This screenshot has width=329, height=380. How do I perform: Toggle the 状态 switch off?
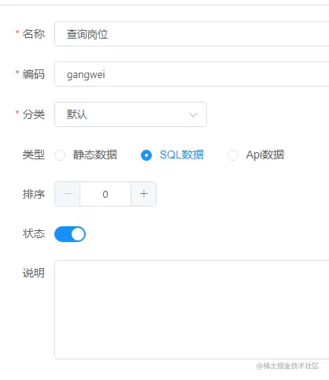70,234
